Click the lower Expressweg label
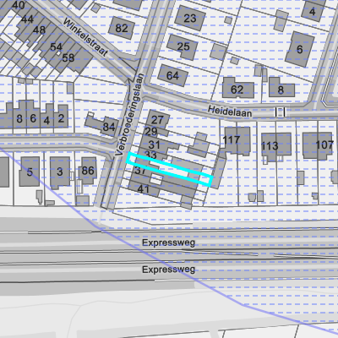 pyautogui.click(x=168, y=270)
